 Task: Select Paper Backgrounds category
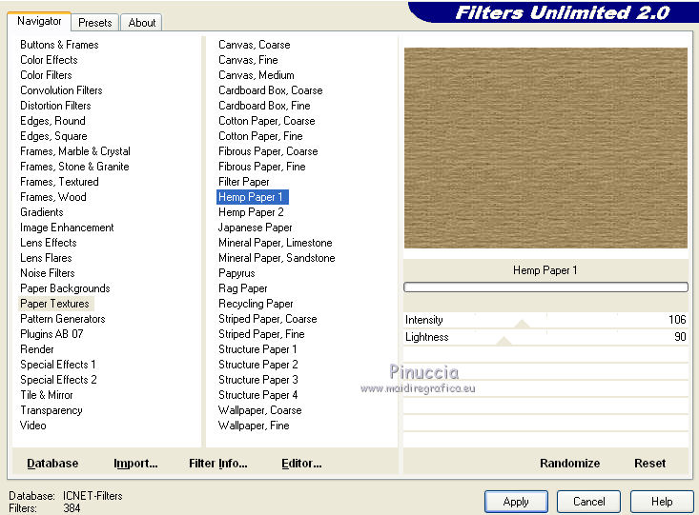(x=65, y=288)
